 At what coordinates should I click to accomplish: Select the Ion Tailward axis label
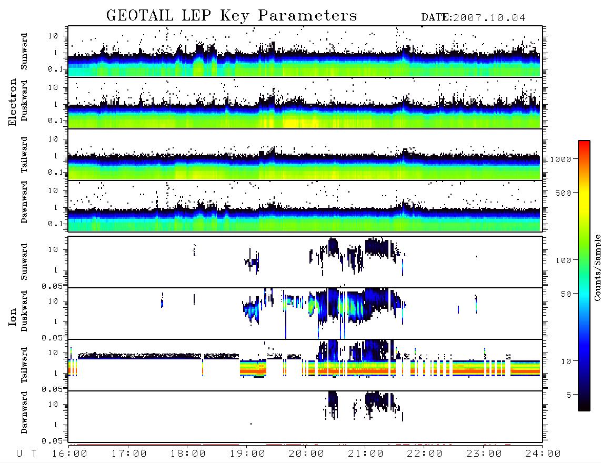click(x=24, y=365)
